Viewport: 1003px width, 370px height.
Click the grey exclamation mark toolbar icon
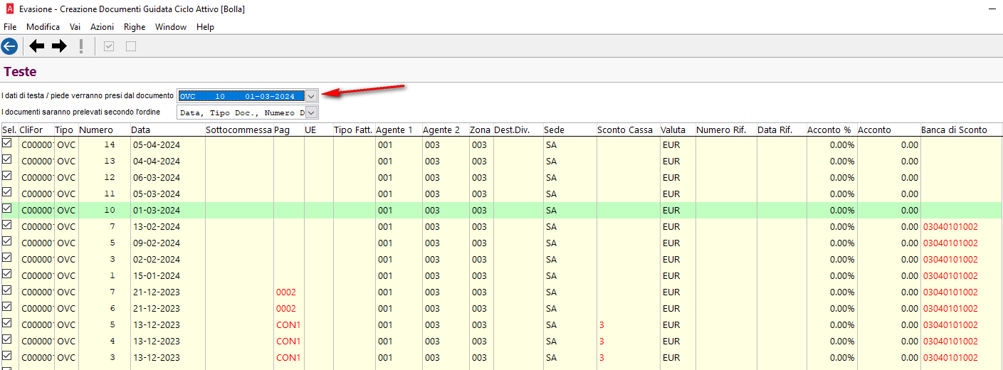[81, 46]
